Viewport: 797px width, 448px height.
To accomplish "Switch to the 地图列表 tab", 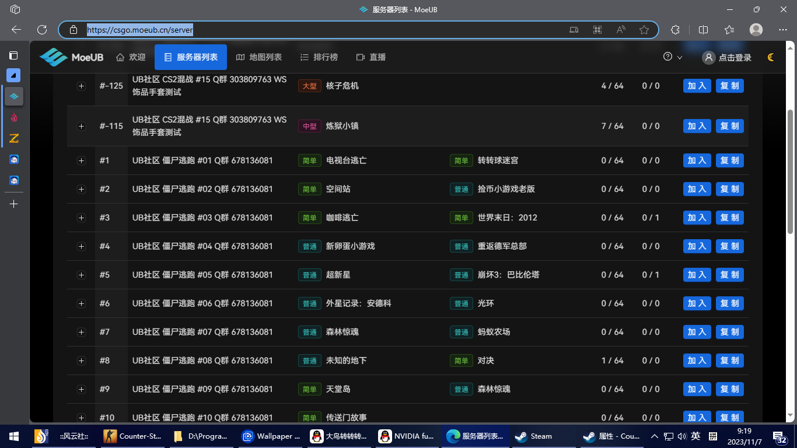I will (x=258, y=57).
